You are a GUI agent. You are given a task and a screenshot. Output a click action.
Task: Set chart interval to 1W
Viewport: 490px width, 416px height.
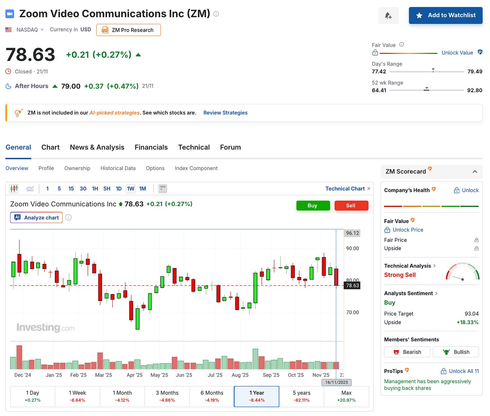(x=131, y=188)
